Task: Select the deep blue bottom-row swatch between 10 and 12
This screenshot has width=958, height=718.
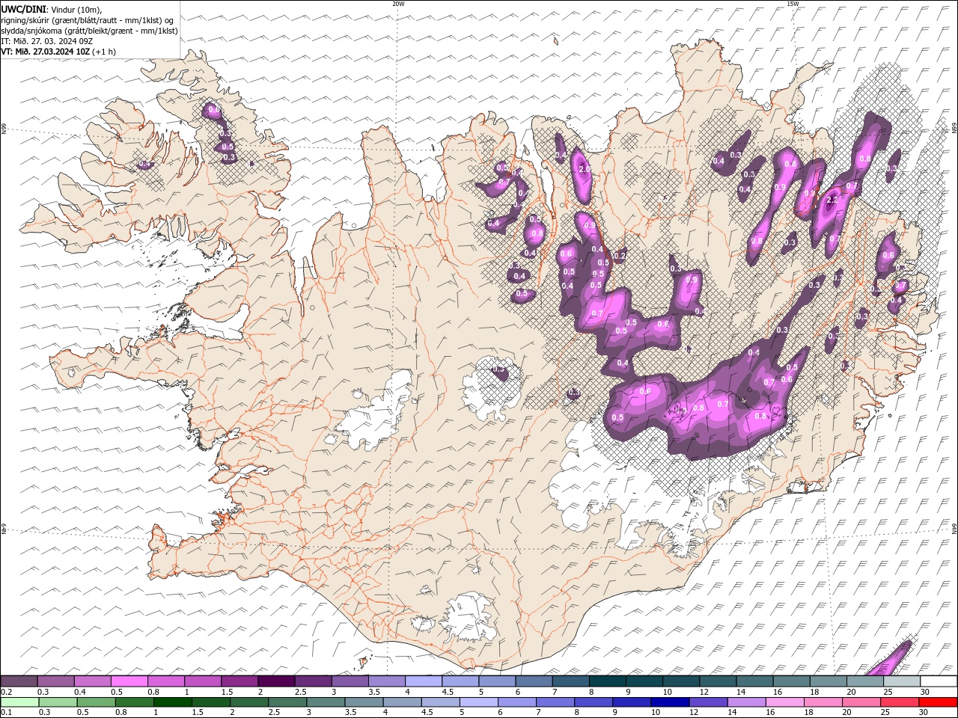Action: pyautogui.click(x=670, y=702)
